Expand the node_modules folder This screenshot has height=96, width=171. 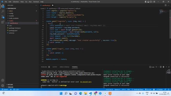[14, 18]
